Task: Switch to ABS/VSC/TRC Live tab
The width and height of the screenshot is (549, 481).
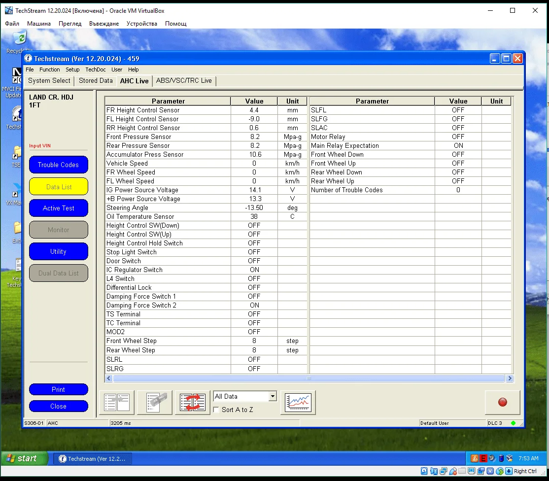Action: click(184, 80)
